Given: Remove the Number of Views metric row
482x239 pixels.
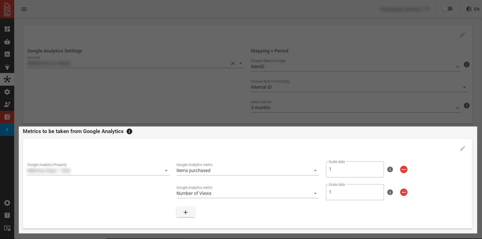Looking at the screenshot, I should [x=404, y=192].
